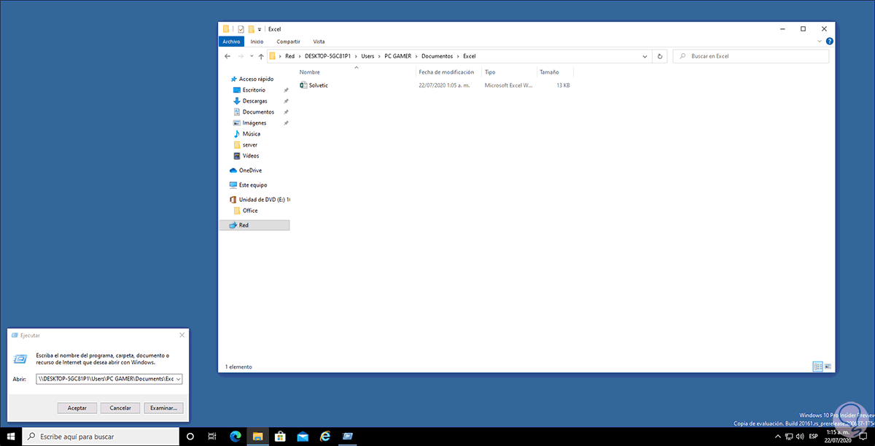875x446 pixels.
Task: Open Imágenes in the sidebar
Action: (253, 122)
